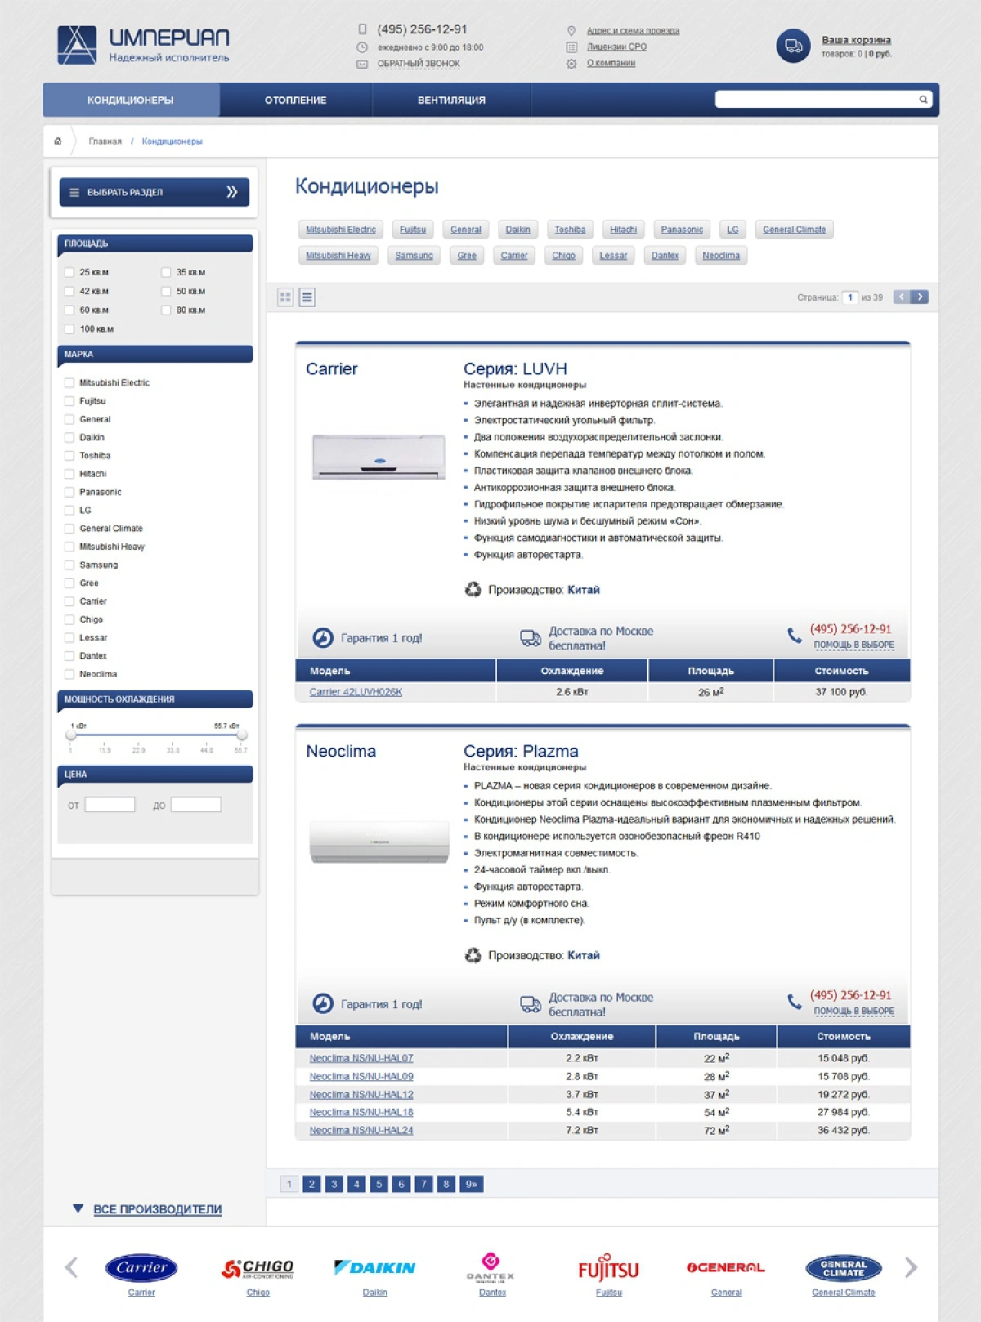981x1322 pixels.
Task: Click the home icon in breadcrumbs
Action: (57, 141)
